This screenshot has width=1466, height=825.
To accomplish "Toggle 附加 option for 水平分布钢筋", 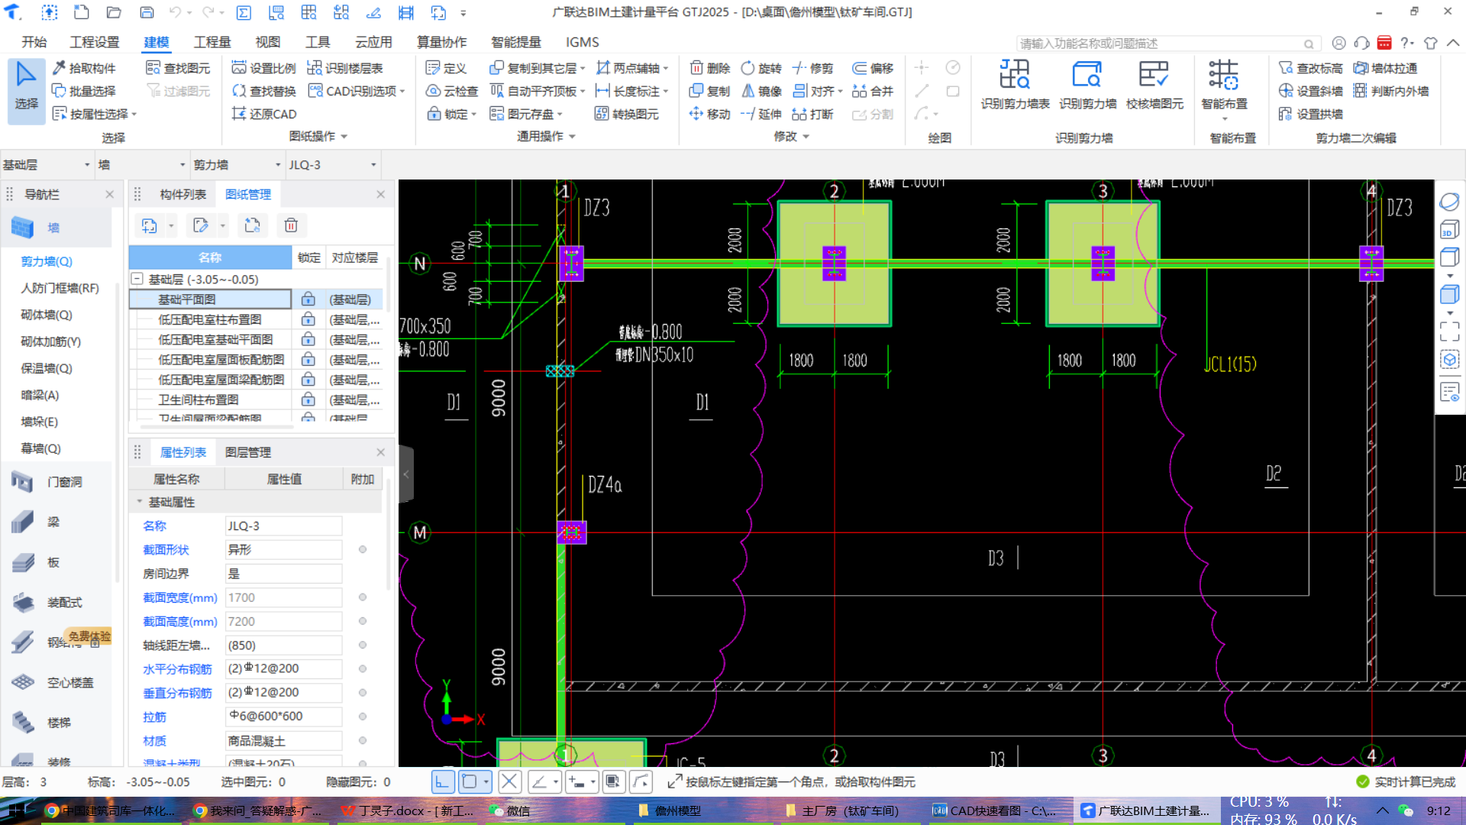I will 363,669.
